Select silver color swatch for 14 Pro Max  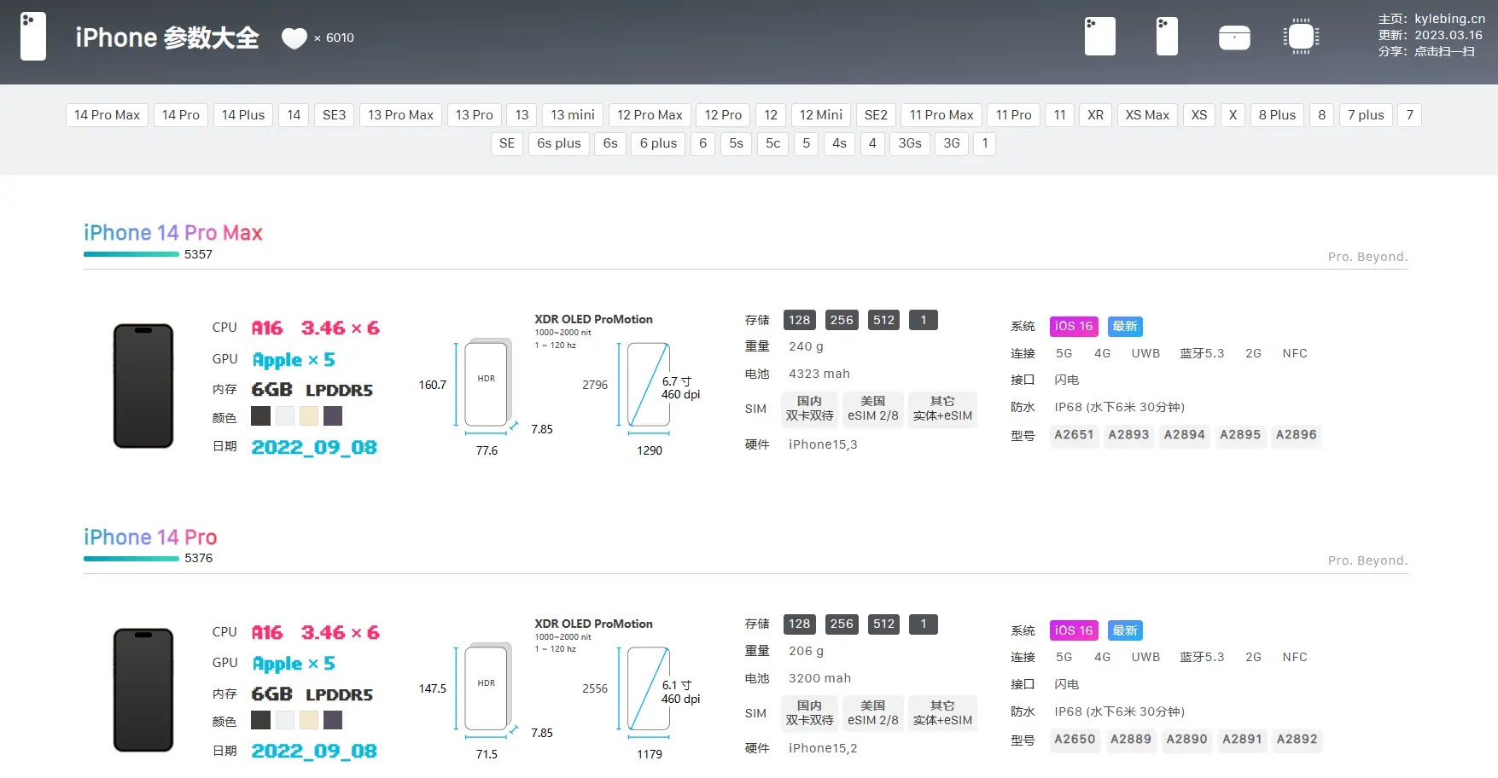(x=285, y=416)
